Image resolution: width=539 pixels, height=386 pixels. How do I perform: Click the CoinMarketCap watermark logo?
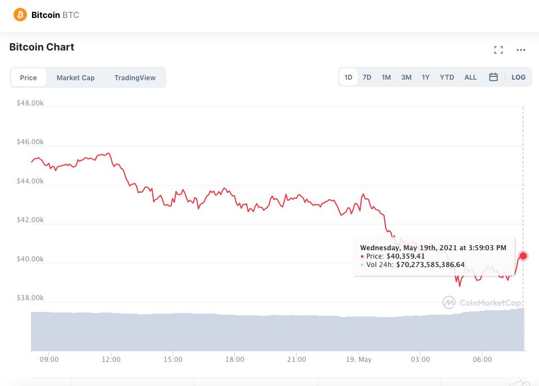point(482,302)
